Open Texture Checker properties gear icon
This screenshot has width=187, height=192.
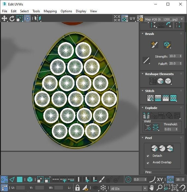tap(140, 19)
